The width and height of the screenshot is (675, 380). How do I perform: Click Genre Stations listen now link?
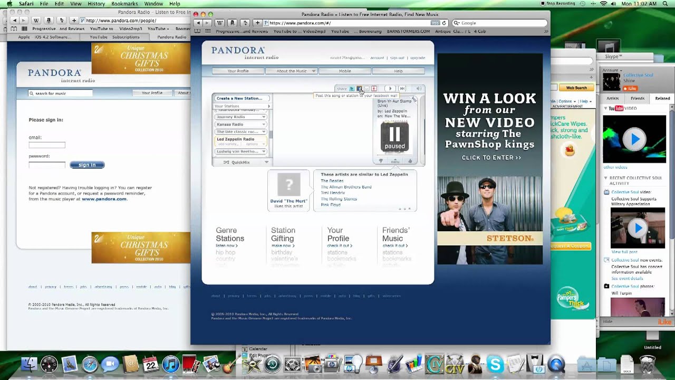(x=227, y=245)
